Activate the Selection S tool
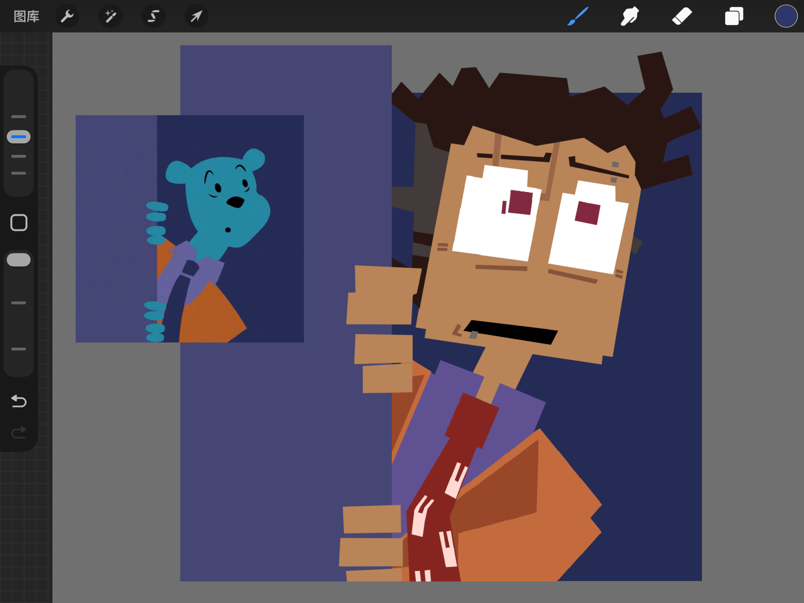The height and width of the screenshot is (603, 804). [x=153, y=16]
